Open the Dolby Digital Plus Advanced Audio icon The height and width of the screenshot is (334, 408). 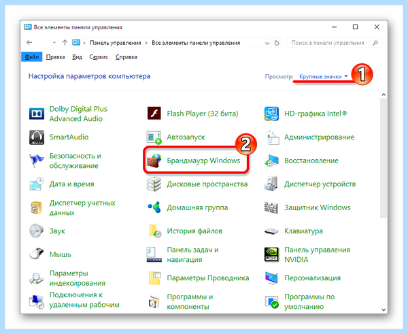click(x=37, y=114)
